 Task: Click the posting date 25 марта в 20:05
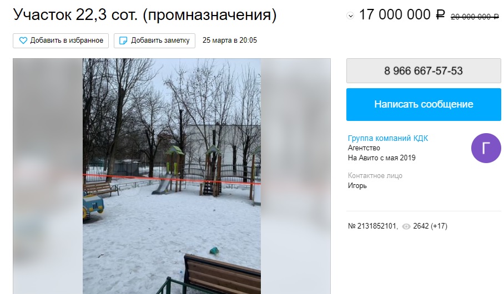(229, 40)
